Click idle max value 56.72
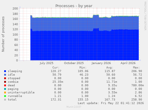148x110 pixels. (x=138, y=75)
